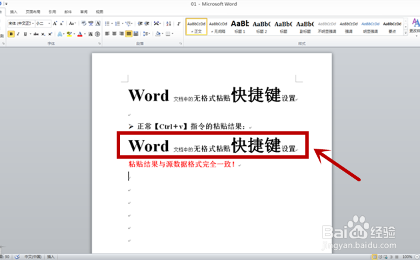This screenshot has width=420, height=260.
Task: Toggle Underline formatting button
Action: coord(25,34)
